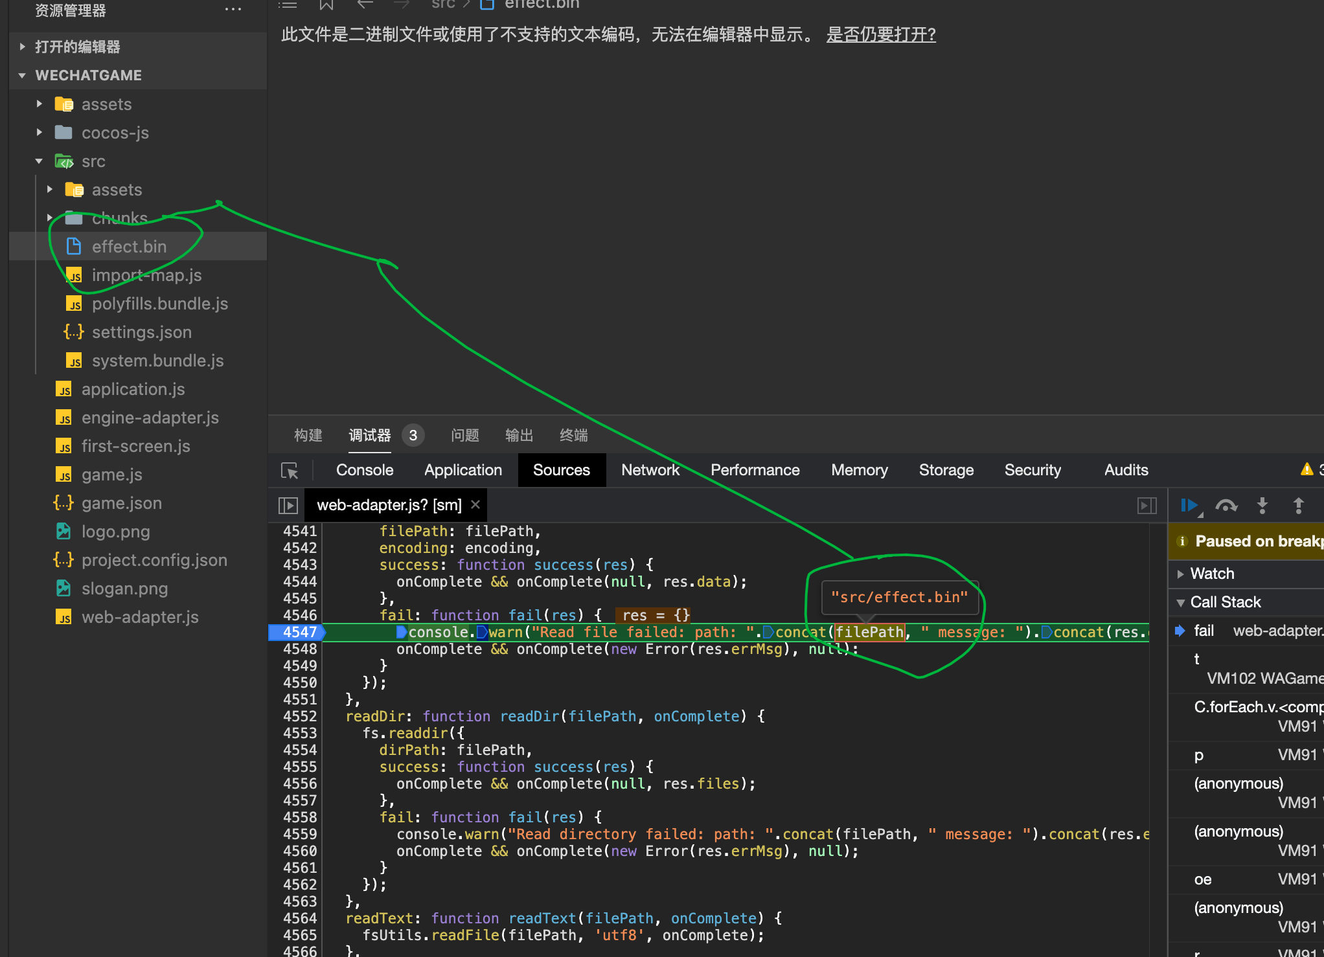The height and width of the screenshot is (957, 1324).
Task: Toggle breakpoint on line 4547
Action: (x=299, y=632)
